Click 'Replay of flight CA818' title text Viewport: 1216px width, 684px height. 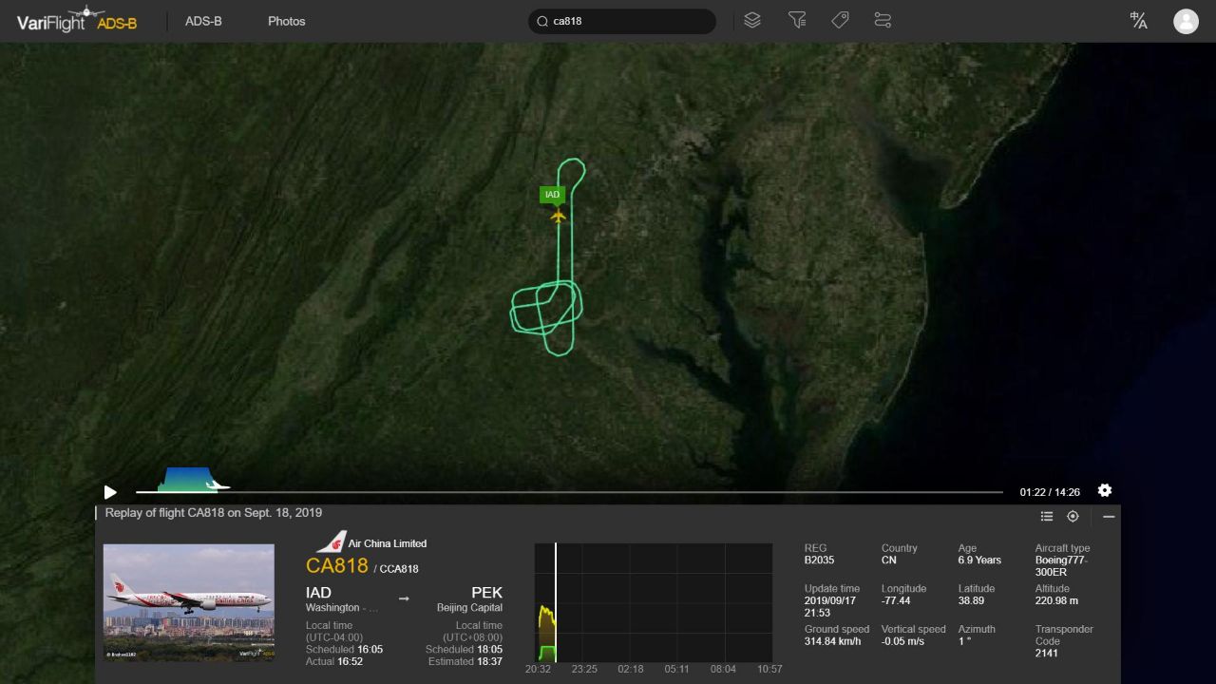pyautogui.click(x=214, y=513)
